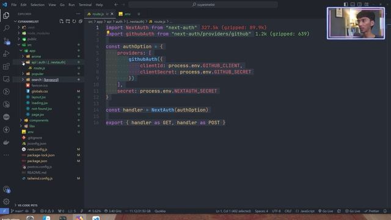Click the command center search box

[x=203, y=4]
